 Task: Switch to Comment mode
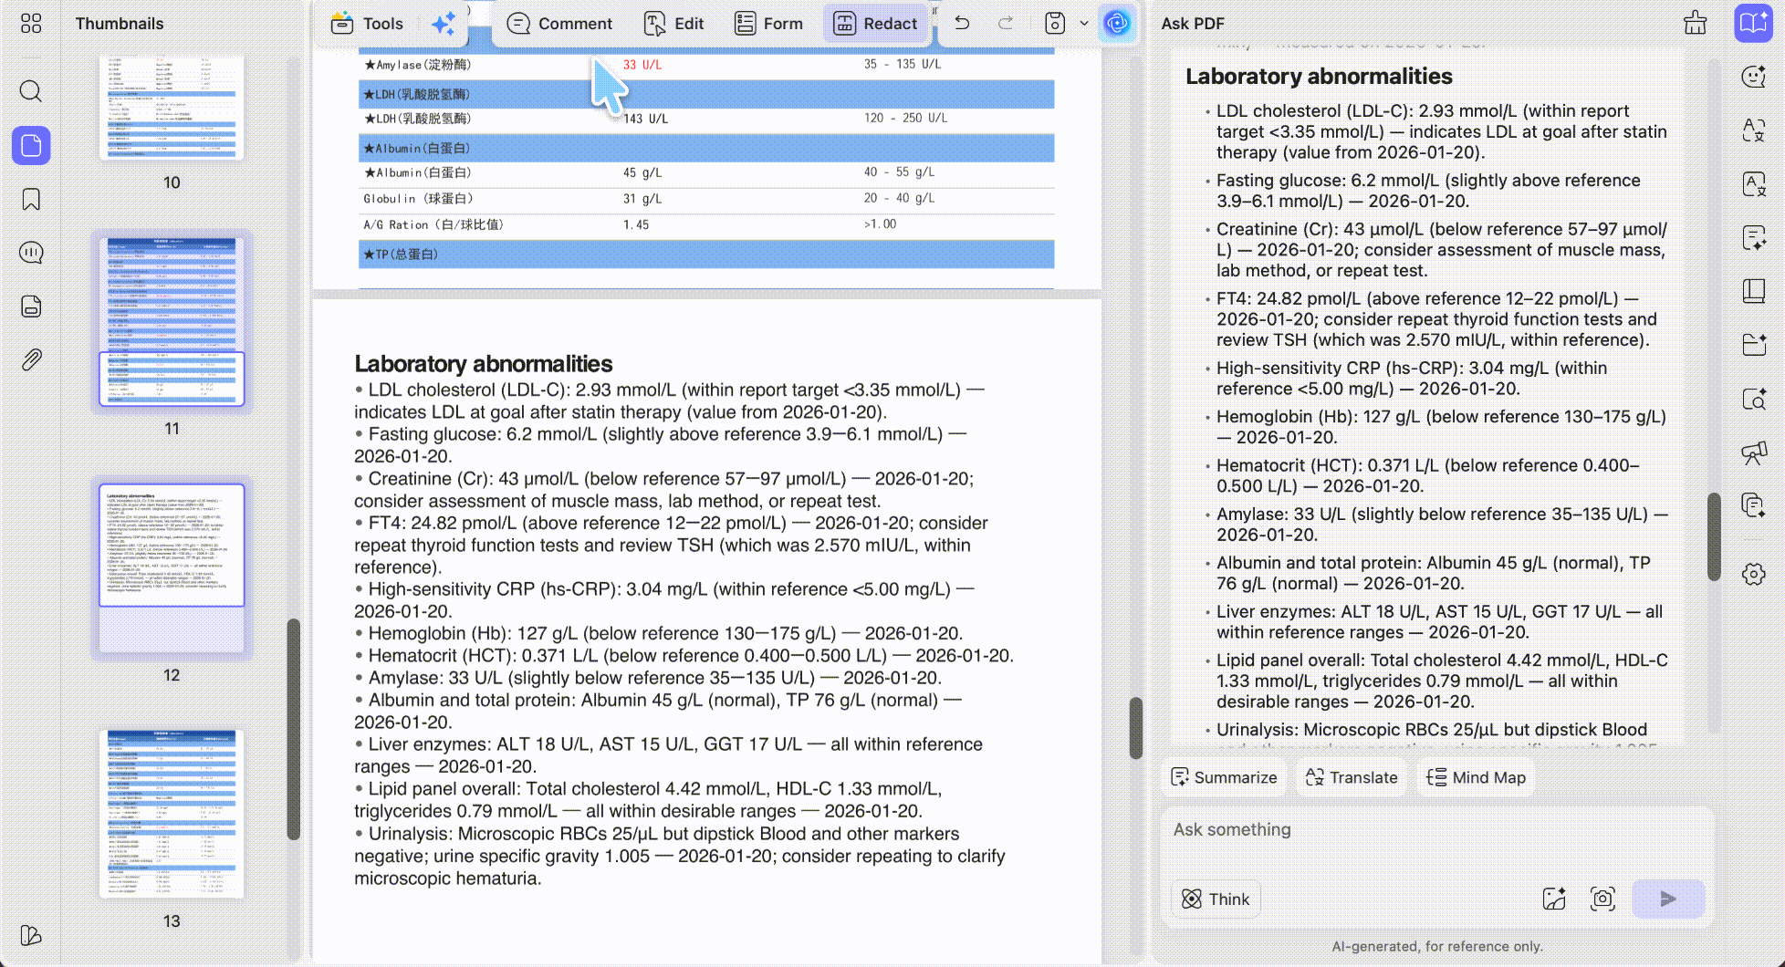(559, 24)
